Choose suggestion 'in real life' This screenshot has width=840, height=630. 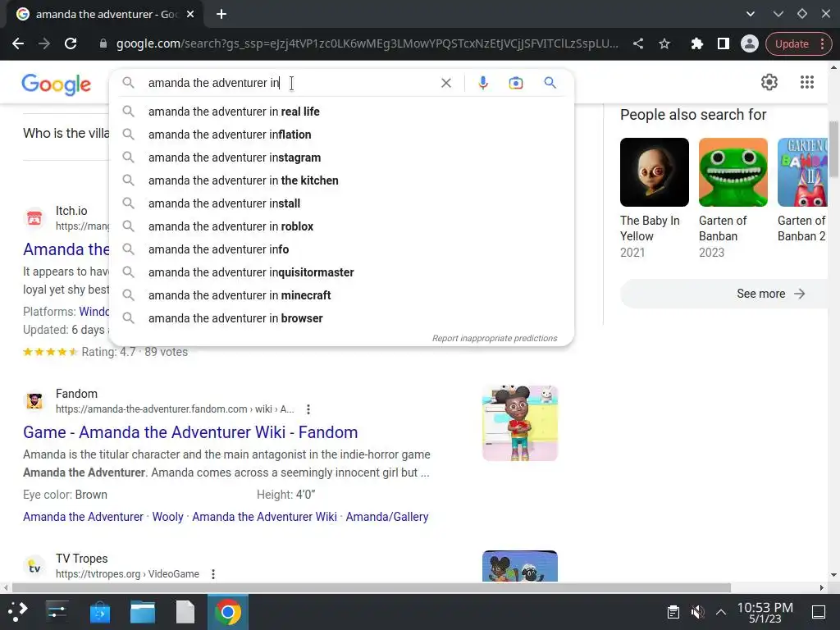[x=342, y=112]
